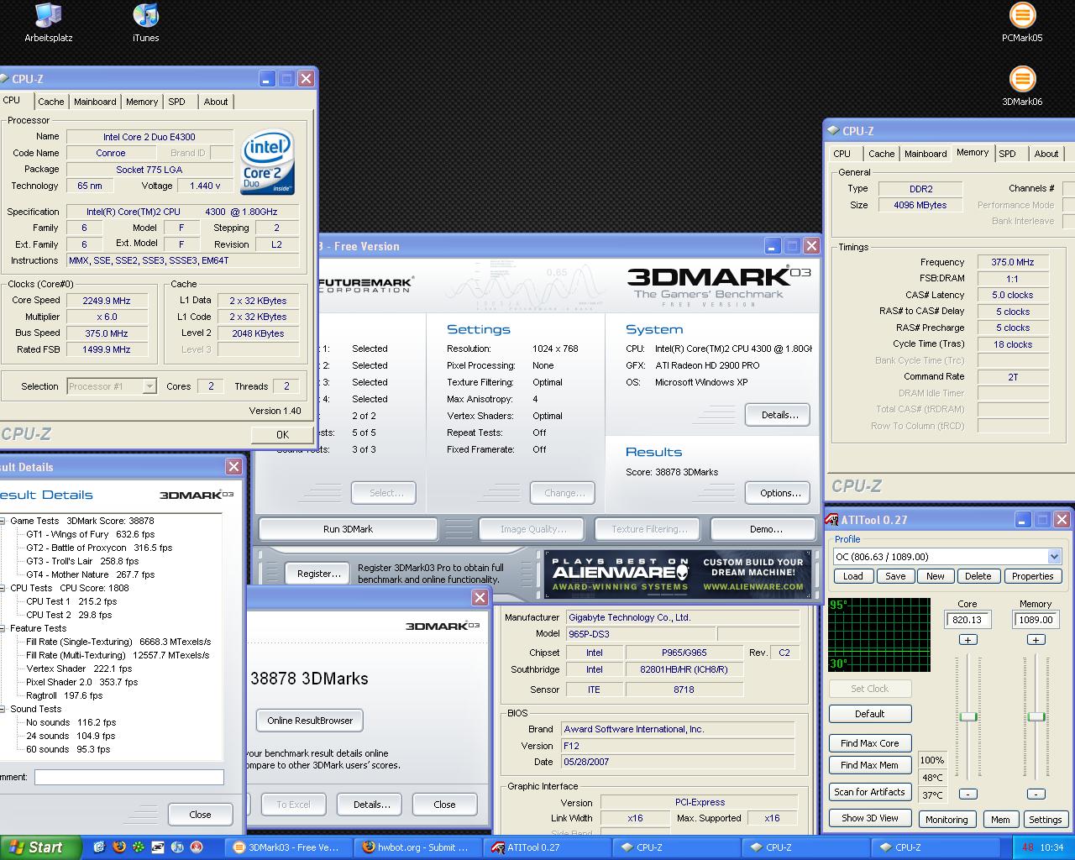Image resolution: width=1075 pixels, height=860 pixels.
Task: Click the Intel Core 2 Duo logo in CPU-Z
Action: click(x=268, y=162)
